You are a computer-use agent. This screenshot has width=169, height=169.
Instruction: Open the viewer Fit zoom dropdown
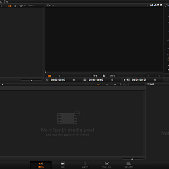(x=50, y=5)
